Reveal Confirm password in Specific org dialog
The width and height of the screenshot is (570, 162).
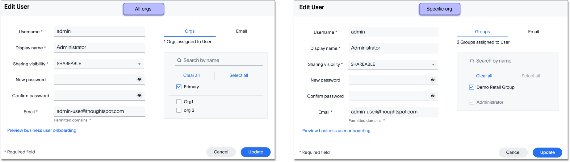click(433, 96)
